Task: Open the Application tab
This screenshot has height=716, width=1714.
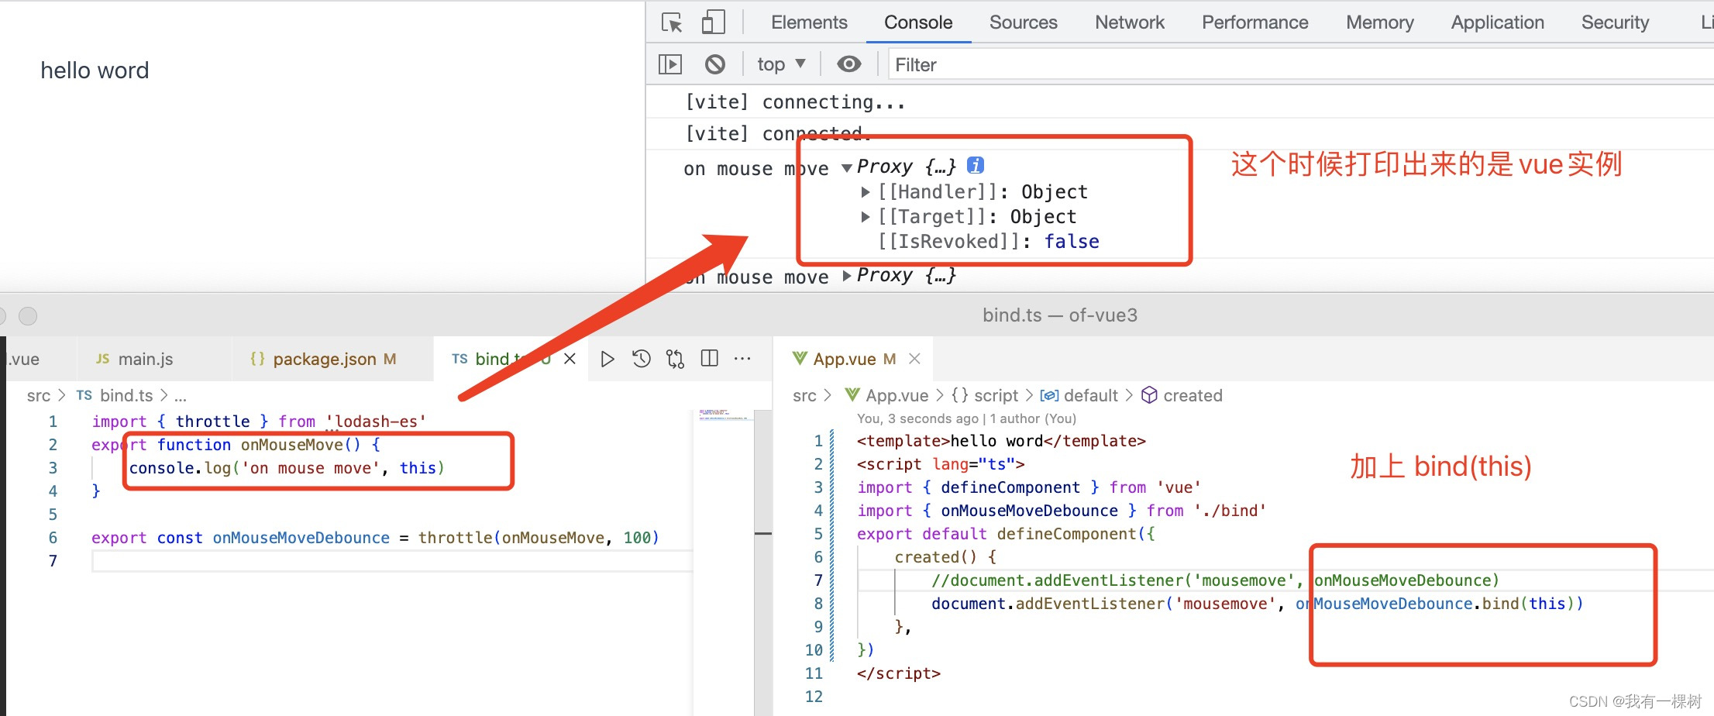Action: 1497,22
